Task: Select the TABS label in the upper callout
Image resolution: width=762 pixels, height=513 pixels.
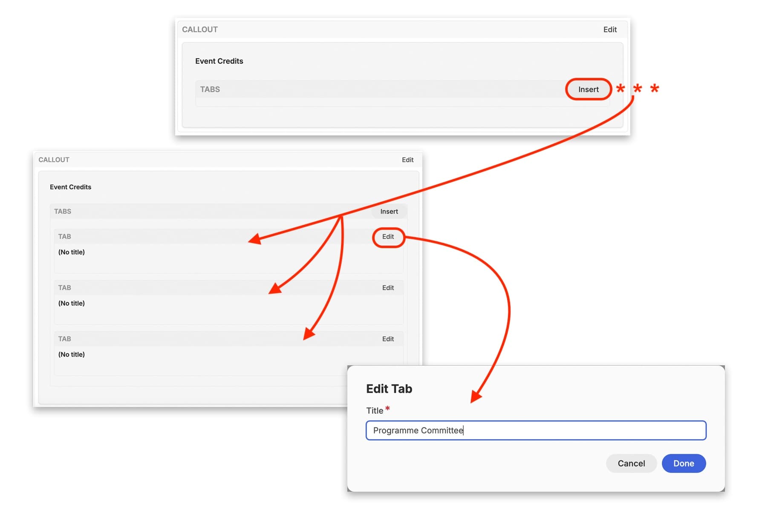Action: coord(210,89)
